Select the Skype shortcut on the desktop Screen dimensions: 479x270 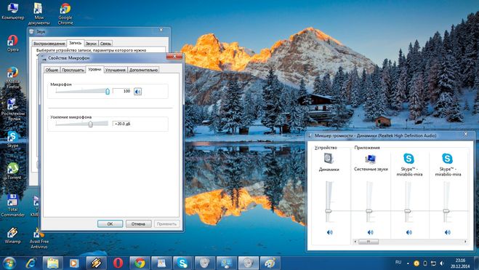12,139
